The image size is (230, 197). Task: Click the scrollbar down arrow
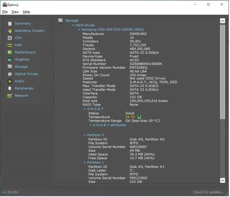click(x=222, y=180)
